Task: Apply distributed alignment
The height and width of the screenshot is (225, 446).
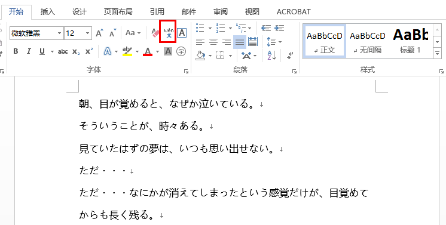Action: coord(252,42)
